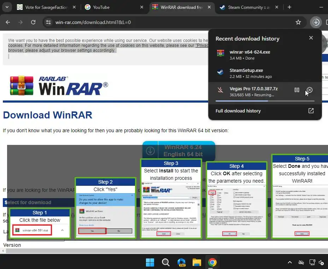
Task: Switch to Steam Community tab
Action: 249,7
